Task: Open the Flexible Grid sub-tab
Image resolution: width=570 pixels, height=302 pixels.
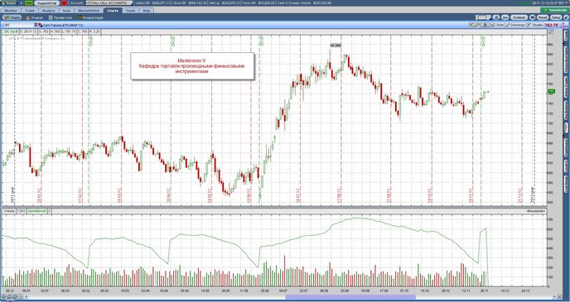Action: (x=60, y=17)
